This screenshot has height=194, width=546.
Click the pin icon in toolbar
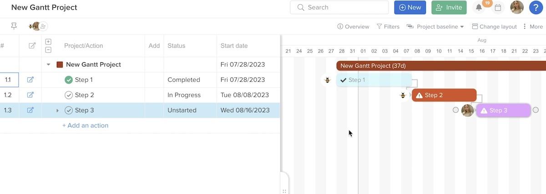point(14,26)
